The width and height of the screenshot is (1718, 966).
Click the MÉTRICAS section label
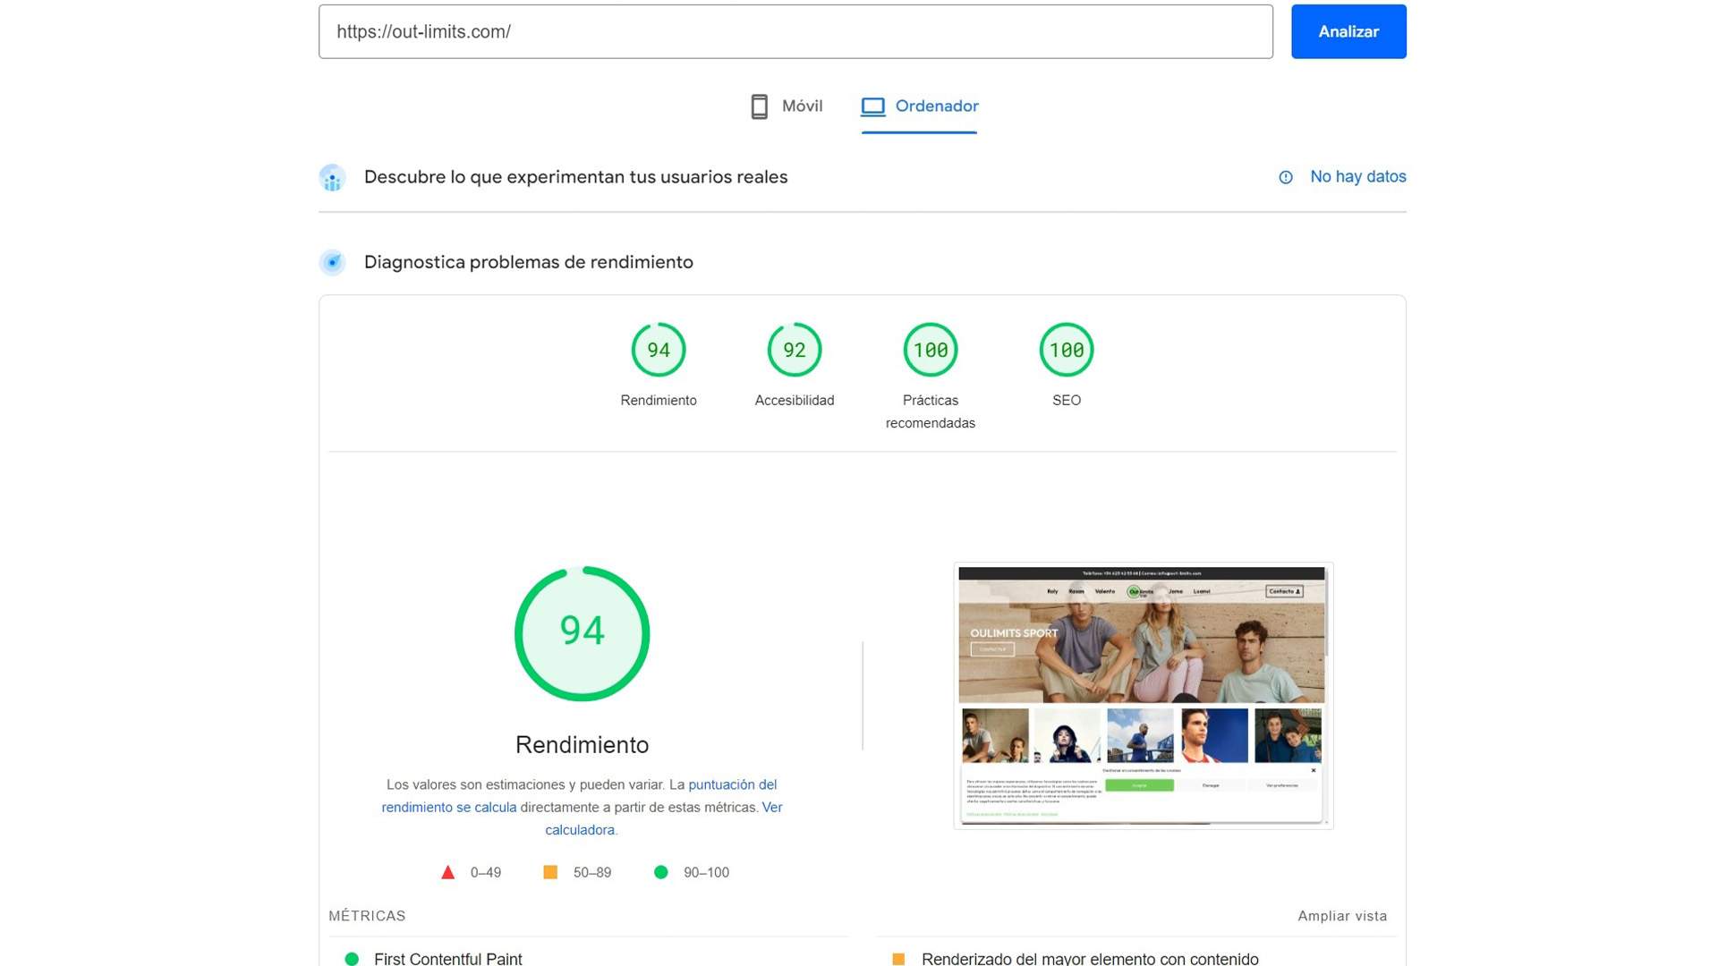[367, 916]
